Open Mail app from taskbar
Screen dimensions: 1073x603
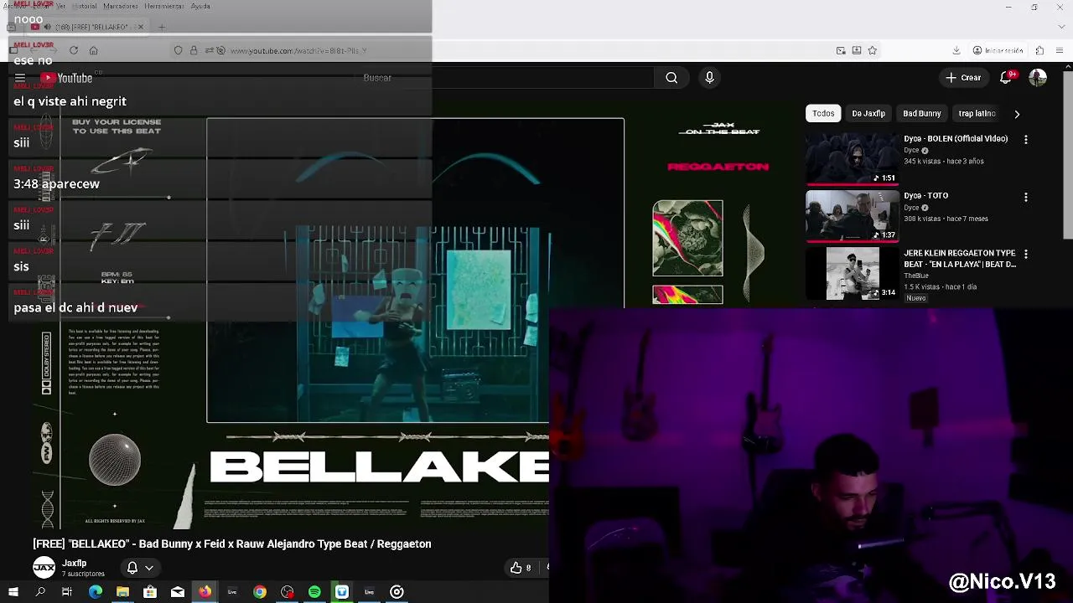(178, 592)
